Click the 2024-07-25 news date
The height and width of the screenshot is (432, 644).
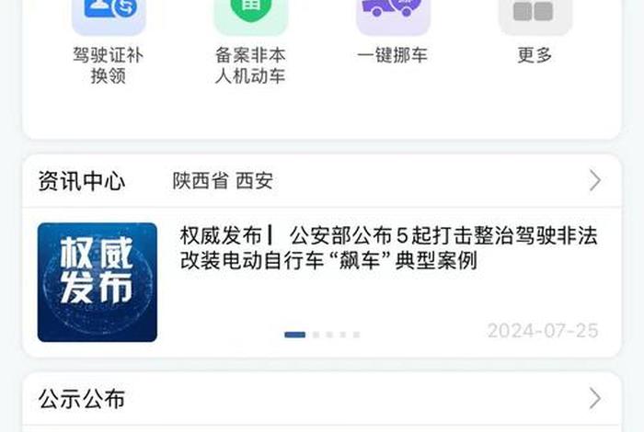543,331
